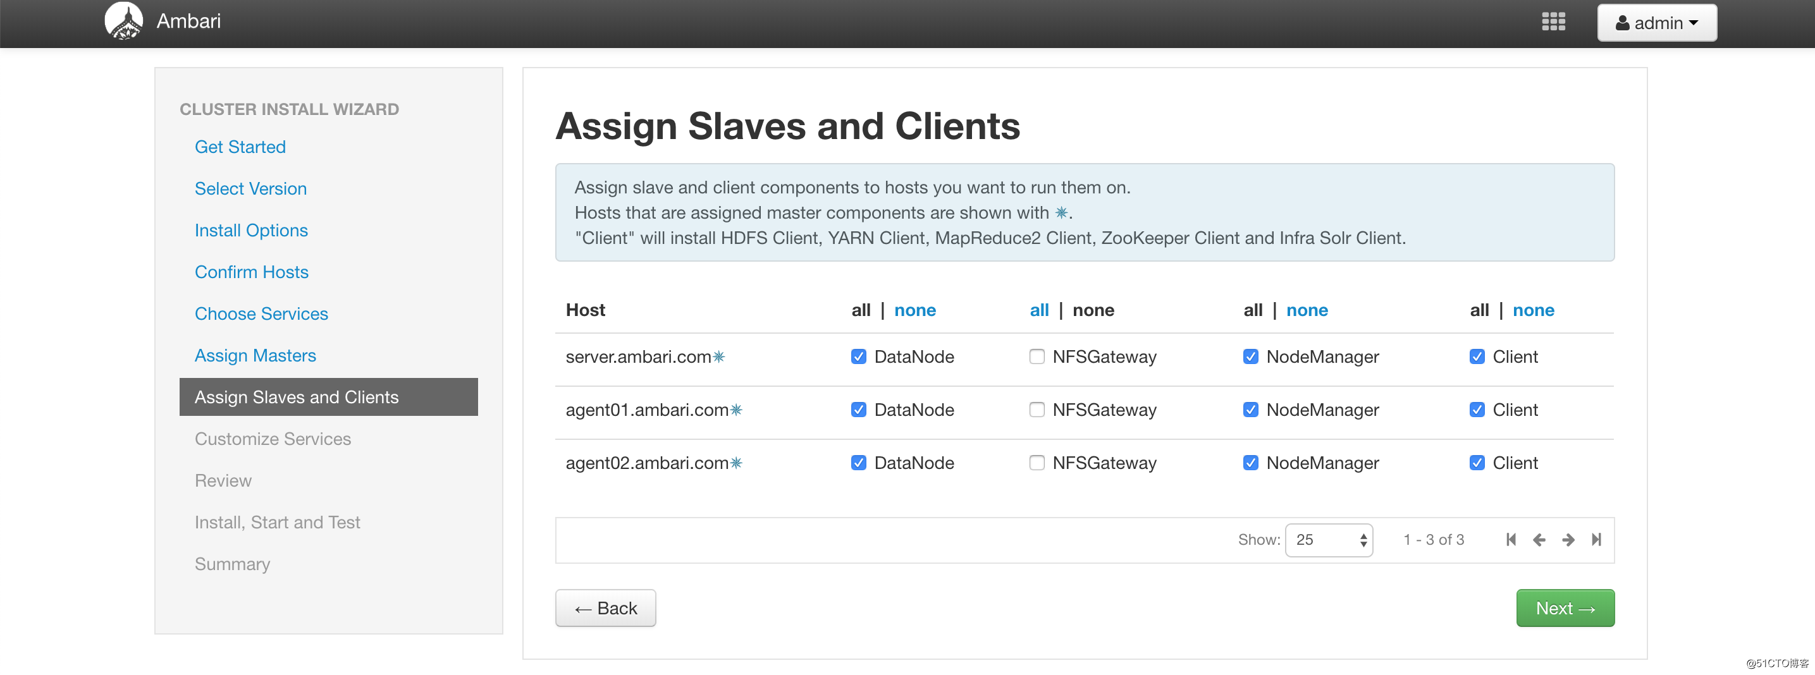1815x675 pixels.
Task: Select all hosts for NFSGateway
Action: point(1038,310)
